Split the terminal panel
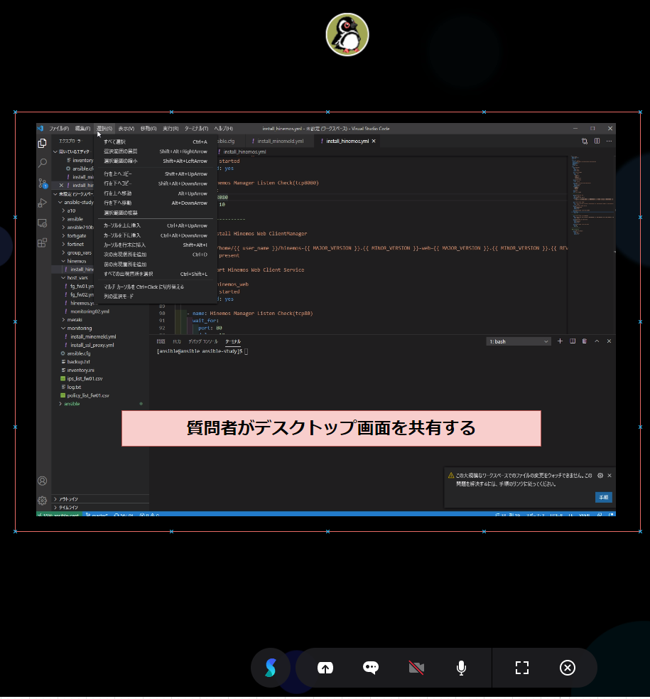 pyautogui.click(x=573, y=341)
